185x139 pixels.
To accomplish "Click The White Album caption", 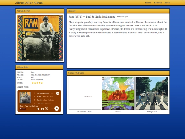I will (x=85, y=112).
